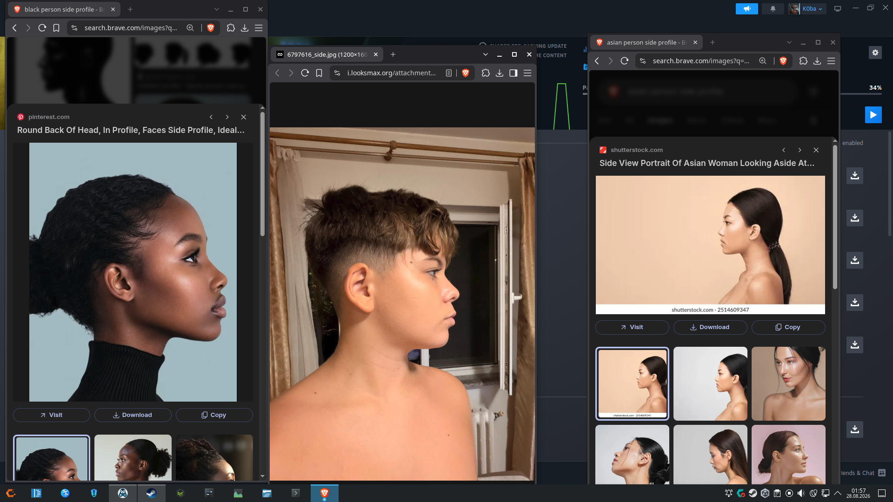This screenshot has height=502, width=893.
Task: Toggle the sidebar in the middle browser window
Action: (x=513, y=73)
